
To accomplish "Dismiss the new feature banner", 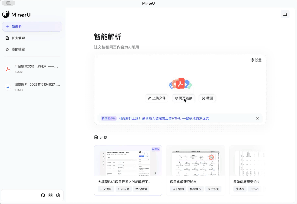I will tap(257, 118).
